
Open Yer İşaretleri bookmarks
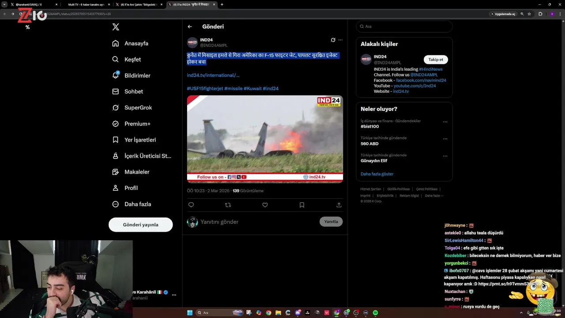(x=134, y=140)
